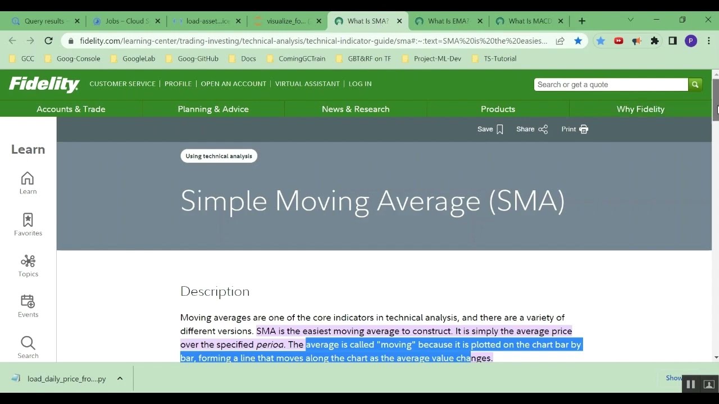Click the Search or get a quote field
Image resolution: width=719 pixels, height=404 pixels.
(x=611, y=84)
